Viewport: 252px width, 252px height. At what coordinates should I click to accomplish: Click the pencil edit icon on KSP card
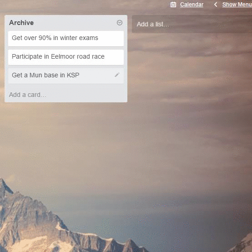[x=117, y=75]
